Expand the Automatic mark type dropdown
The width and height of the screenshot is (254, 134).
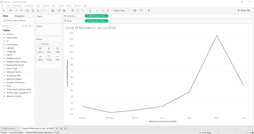(x=49, y=44)
